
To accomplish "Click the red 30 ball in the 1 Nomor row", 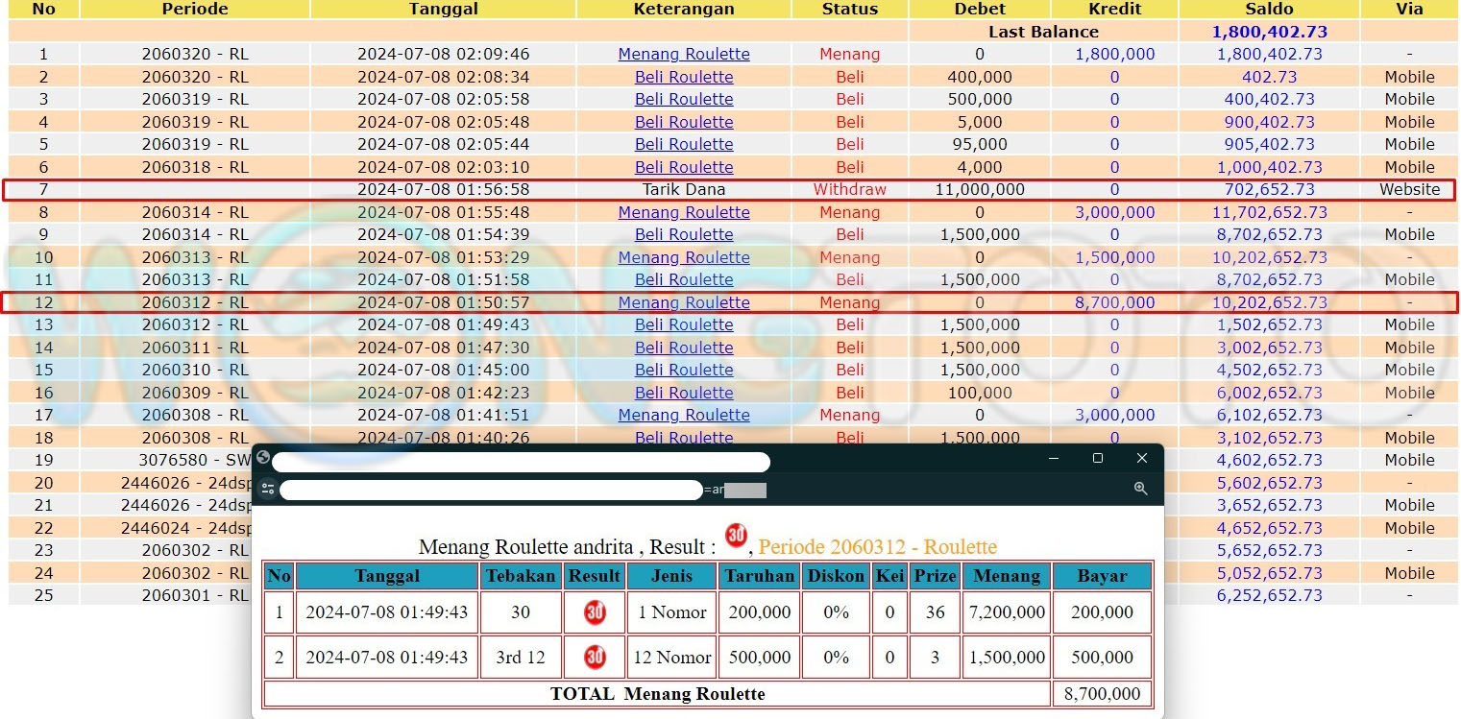I will pos(595,612).
